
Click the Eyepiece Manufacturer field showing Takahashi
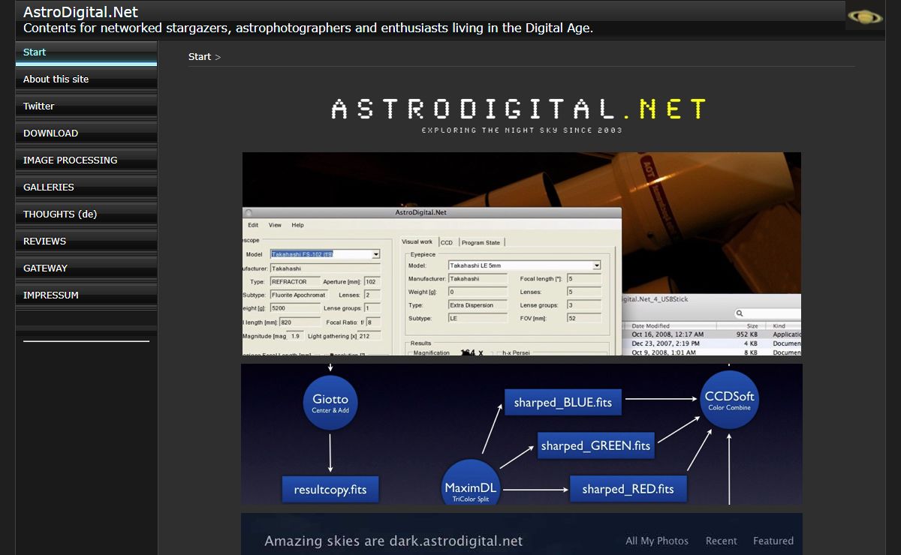click(478, 279)
